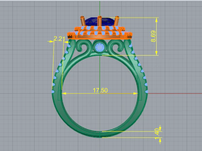202x151 pixels.
Task: Select the 1.40 band thickness dimension
Action: click(157, 134)
